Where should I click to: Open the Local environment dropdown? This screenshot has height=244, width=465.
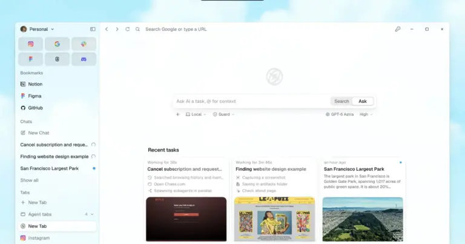pyautogui.click(x=196, y=114)
